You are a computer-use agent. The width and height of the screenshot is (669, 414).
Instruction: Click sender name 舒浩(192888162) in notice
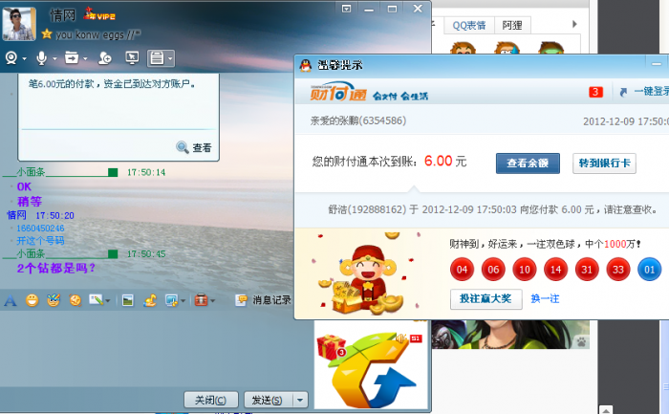(367, 209)
